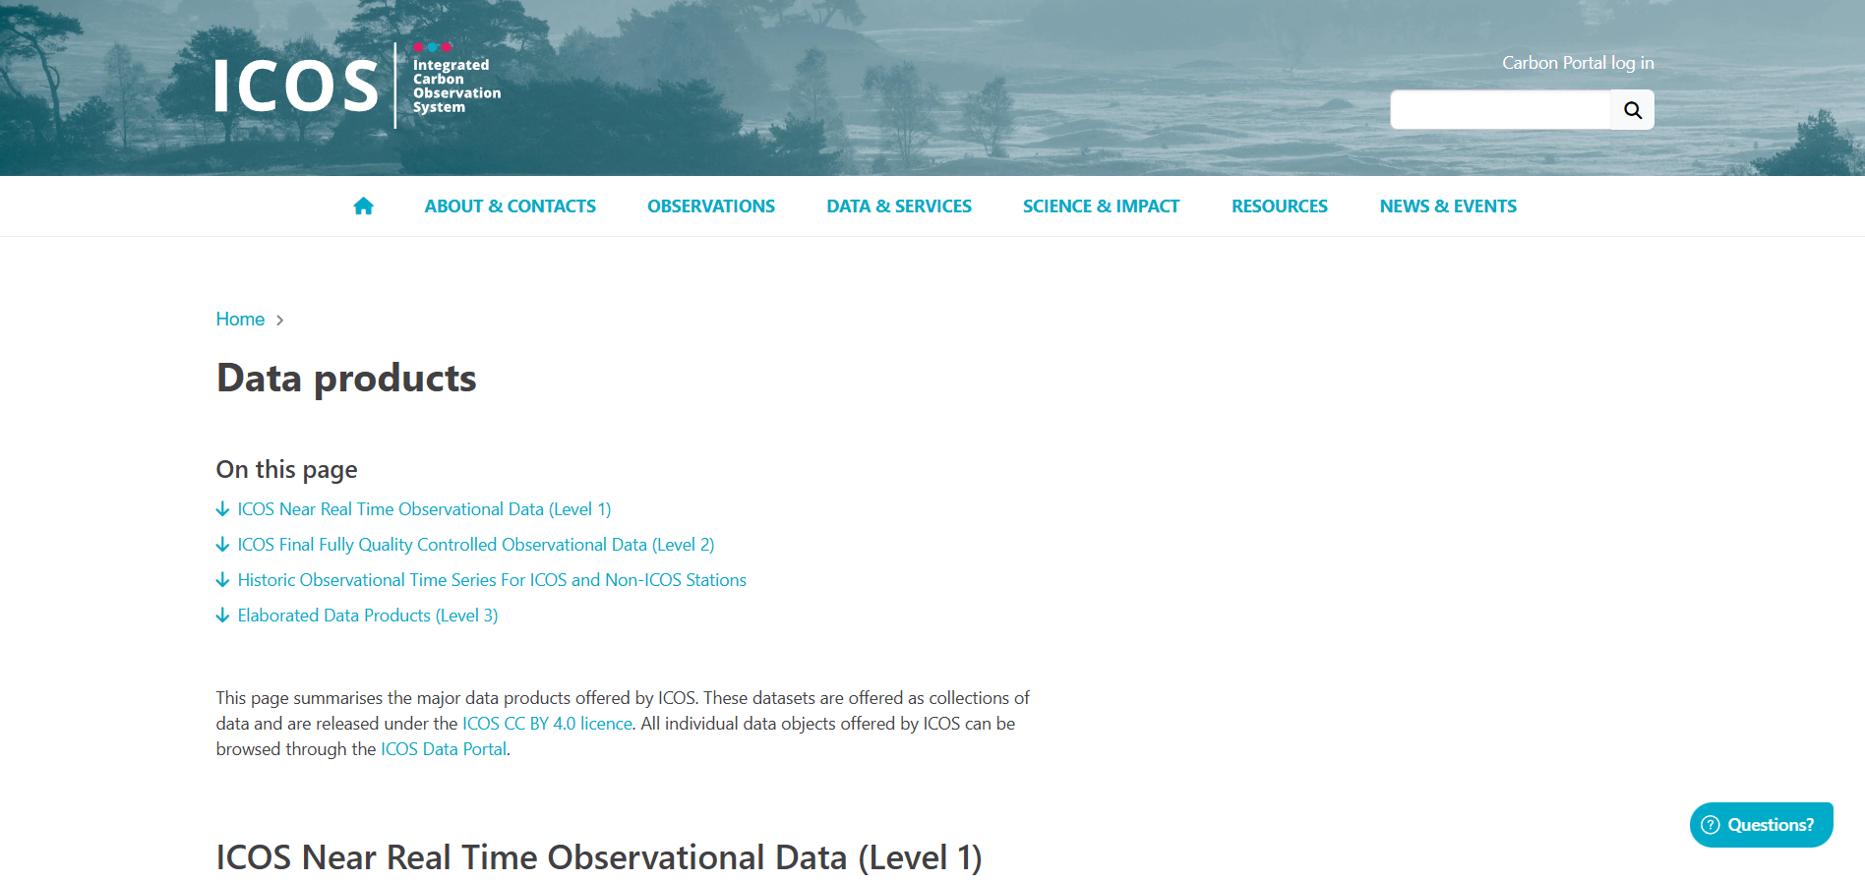The width and height of the screenshot is (1865, 882).
Task: Open the ICOS Data Portal link
Action: pos(444,749)
